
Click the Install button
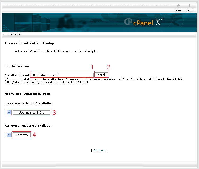101,75
